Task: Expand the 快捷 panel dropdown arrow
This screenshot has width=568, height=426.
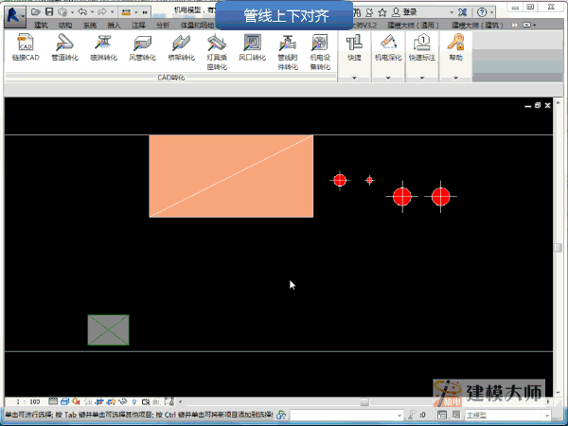Action: [354, 78]
